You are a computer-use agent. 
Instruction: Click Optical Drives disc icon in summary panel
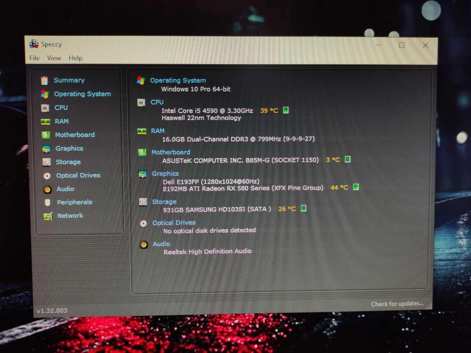click(144, 224)
